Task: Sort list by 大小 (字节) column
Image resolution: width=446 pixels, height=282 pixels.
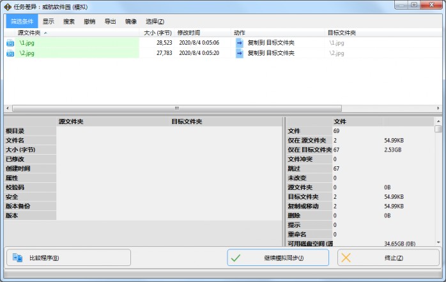Action: 157,32
